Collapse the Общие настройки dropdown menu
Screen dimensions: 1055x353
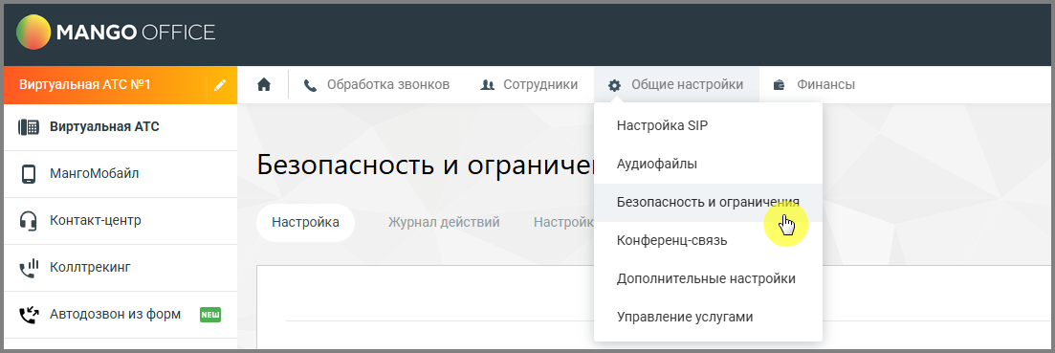[676, 85]
